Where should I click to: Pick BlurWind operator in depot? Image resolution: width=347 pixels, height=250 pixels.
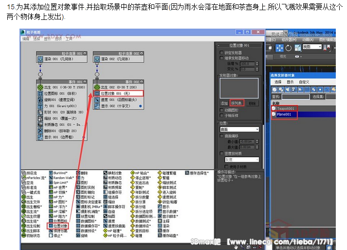tap(58, 173)
